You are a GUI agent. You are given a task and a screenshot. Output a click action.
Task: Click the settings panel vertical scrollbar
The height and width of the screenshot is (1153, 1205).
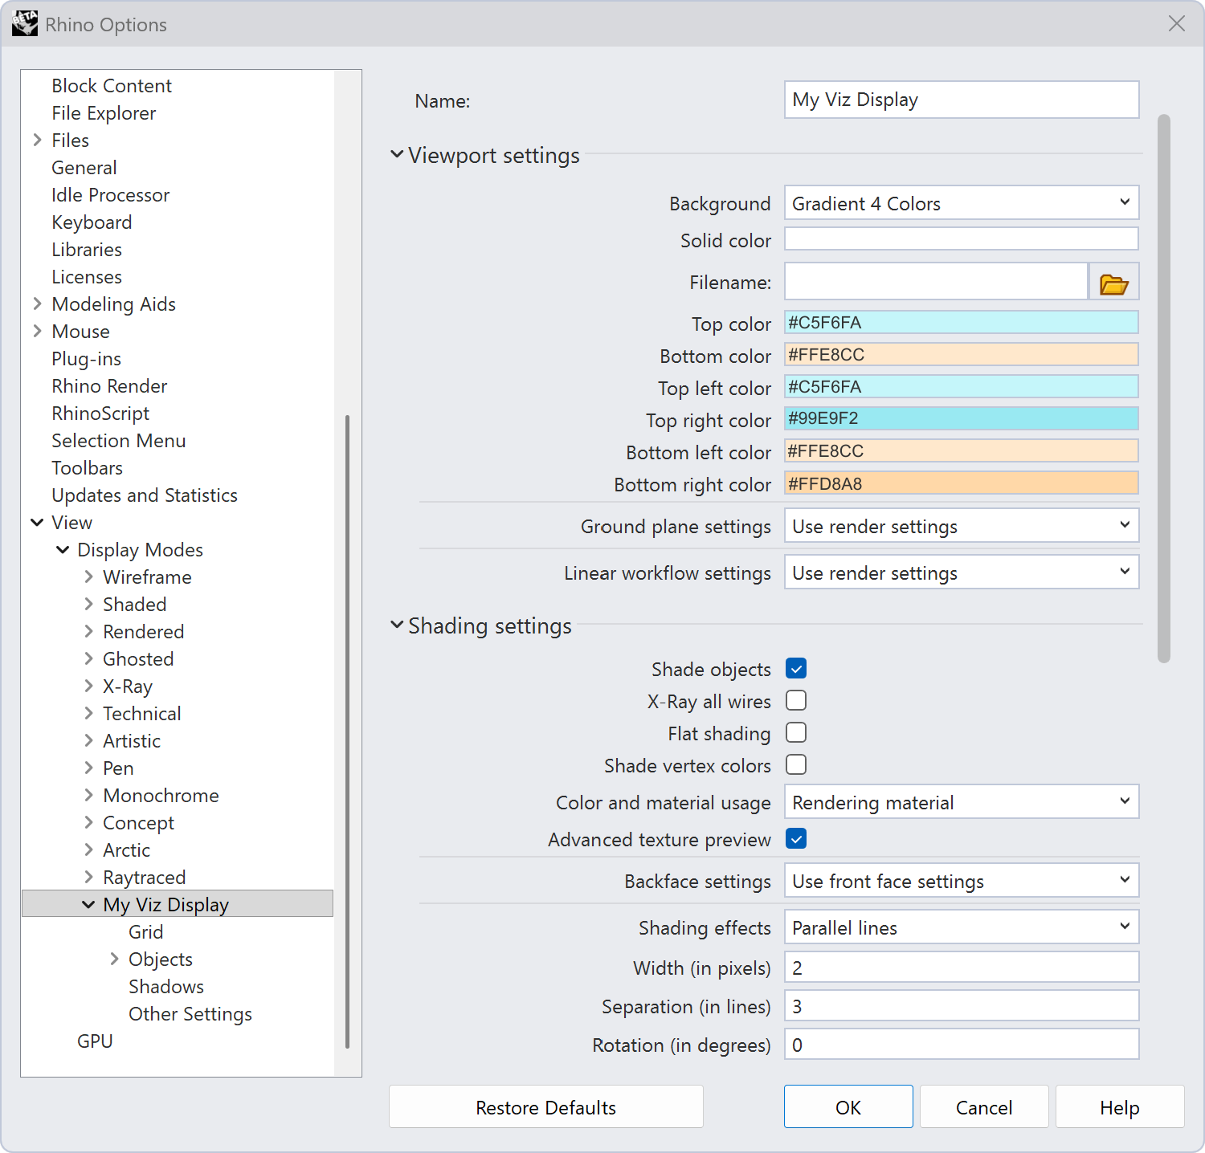[x=1164, y=389]
